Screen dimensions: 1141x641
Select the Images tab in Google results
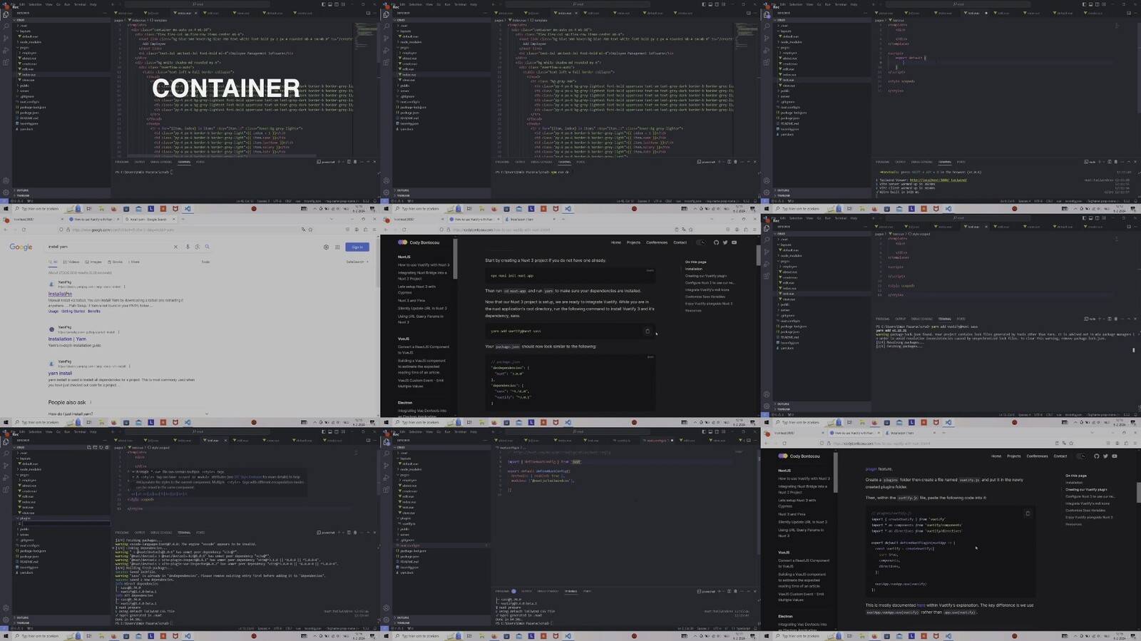pos(94,262)
